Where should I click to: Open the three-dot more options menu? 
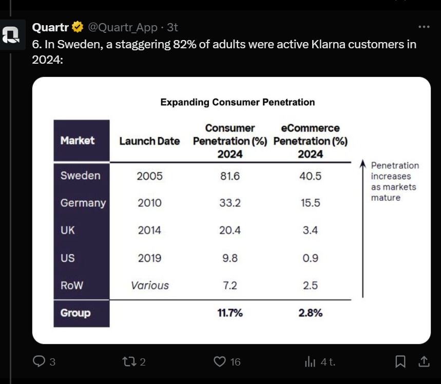424,27
